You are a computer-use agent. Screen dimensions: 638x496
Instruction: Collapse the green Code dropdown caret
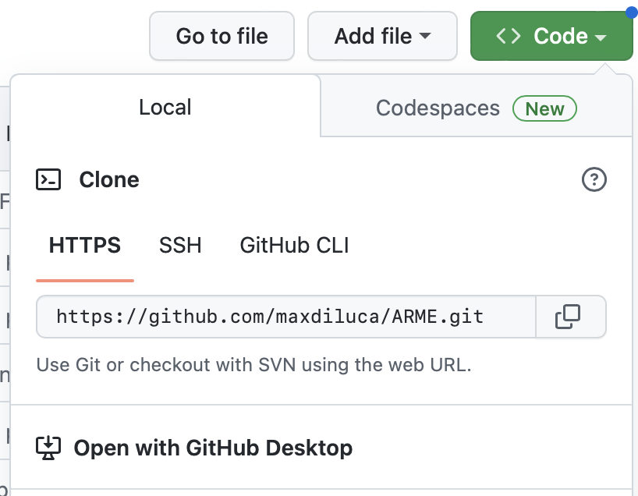[601, 37]
